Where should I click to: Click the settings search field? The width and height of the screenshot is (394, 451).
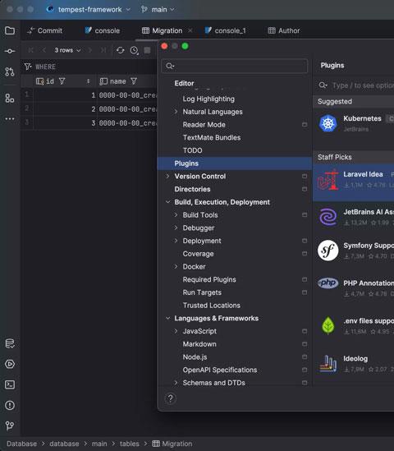click(235, 66)
